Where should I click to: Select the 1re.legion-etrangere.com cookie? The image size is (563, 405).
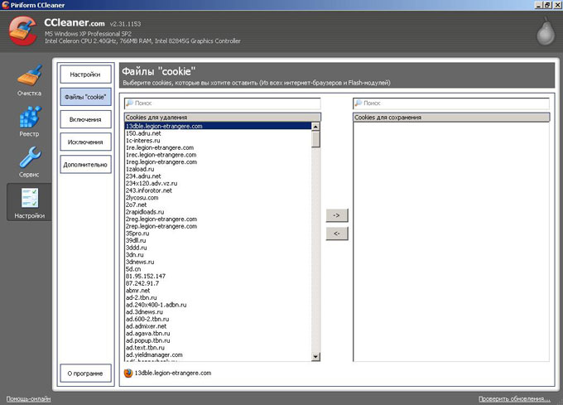tap(218, 147)
